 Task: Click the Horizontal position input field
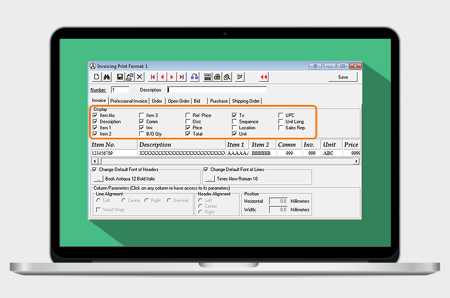click(278, 201)
